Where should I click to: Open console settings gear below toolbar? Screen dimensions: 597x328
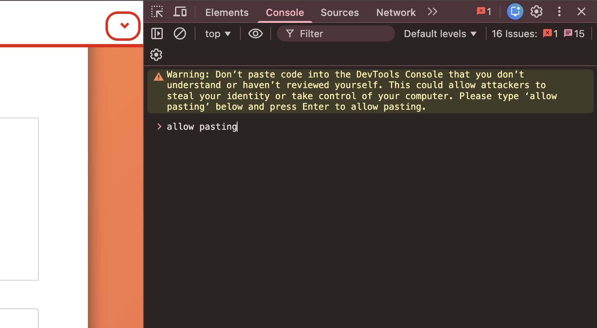[x=156, y=55]
